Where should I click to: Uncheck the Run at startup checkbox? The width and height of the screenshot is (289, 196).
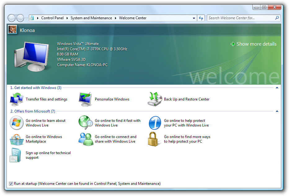[11, 184]
